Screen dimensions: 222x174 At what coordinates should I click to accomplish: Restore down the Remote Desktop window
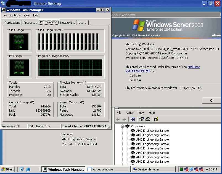(211, 3)
